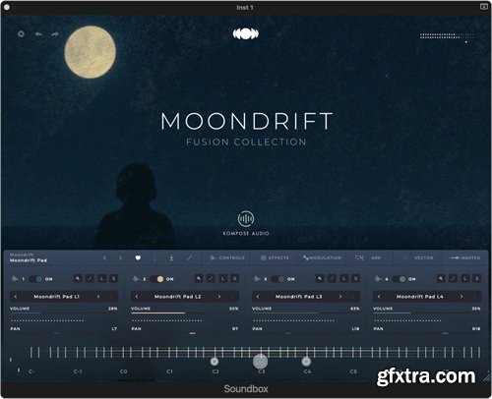The image size is (492, 399).
Task: Click layer 2 search magnifier icon
Action: 199,279
